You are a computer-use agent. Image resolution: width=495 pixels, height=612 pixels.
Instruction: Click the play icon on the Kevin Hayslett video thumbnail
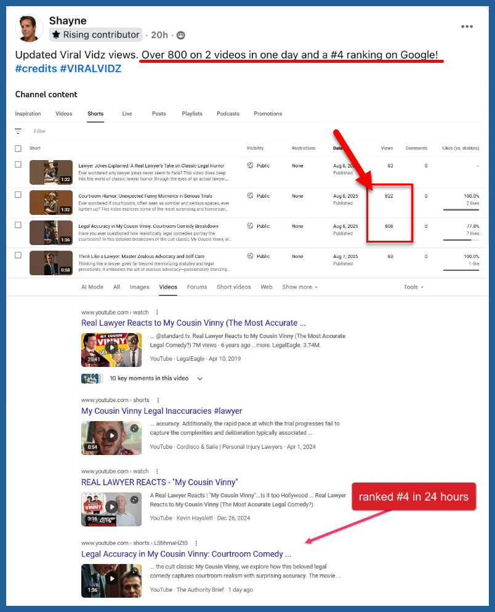[111, 507]
